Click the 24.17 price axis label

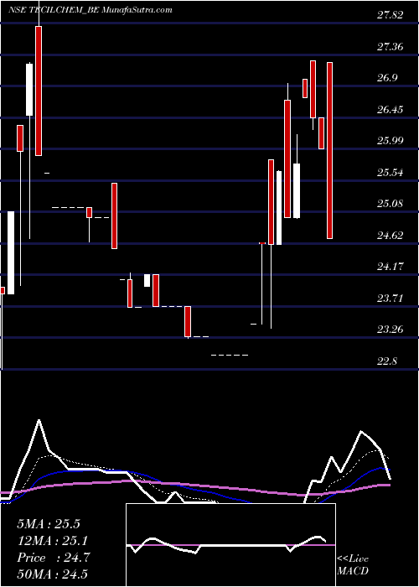pos(391,267)
